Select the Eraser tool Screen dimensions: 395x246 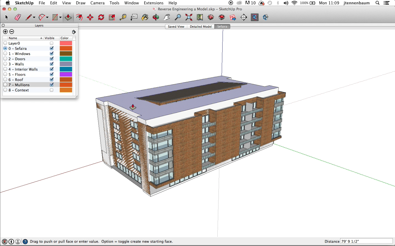click(x=18, y=17)
